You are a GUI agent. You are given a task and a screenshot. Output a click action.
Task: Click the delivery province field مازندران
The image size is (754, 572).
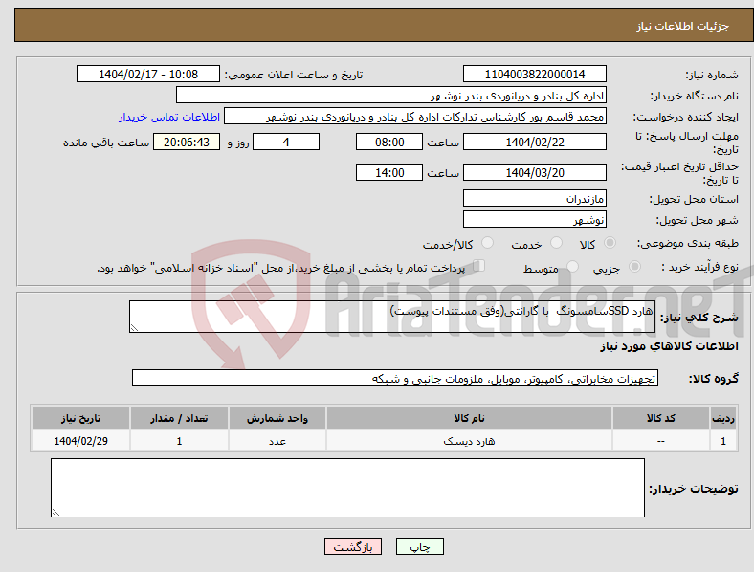pyautogui.click(x=534, y=198)
